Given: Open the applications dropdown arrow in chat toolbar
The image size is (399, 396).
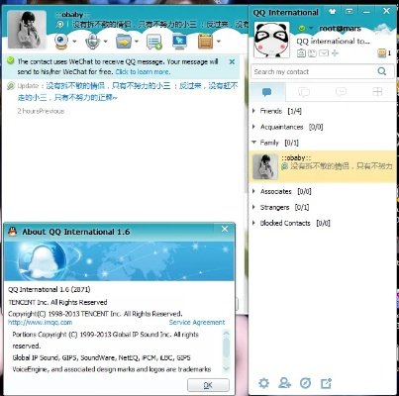Looking at the screenshot, I should click(x=218, y=42).
